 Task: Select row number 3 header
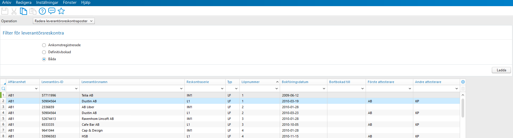3,107
